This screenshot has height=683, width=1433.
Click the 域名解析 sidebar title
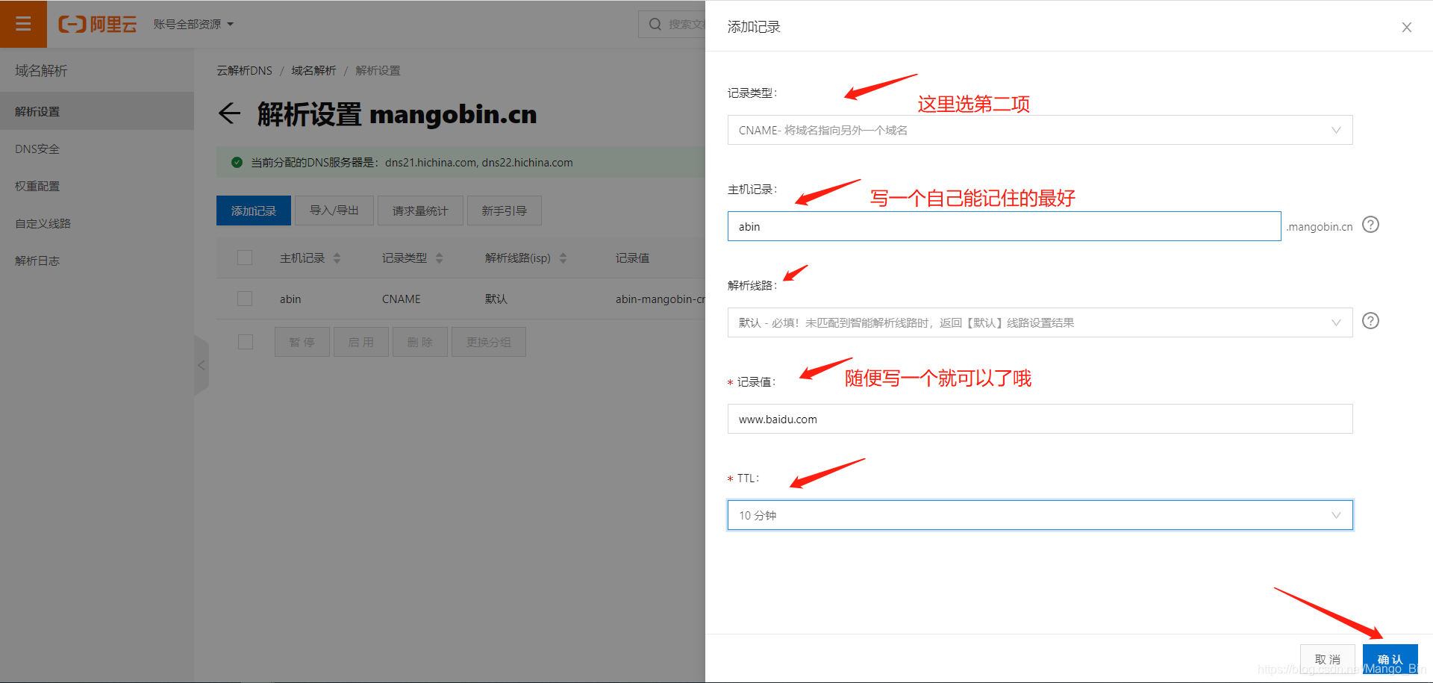41,70
